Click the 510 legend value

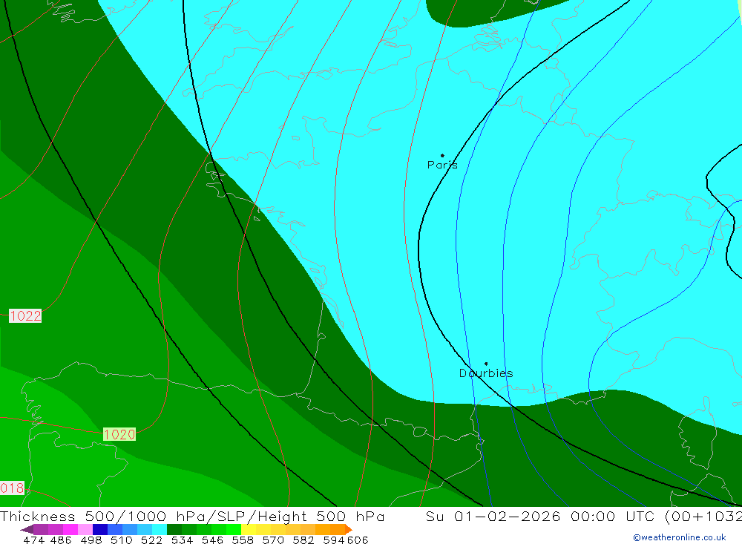pyautogui.click(x=122, y=540)
